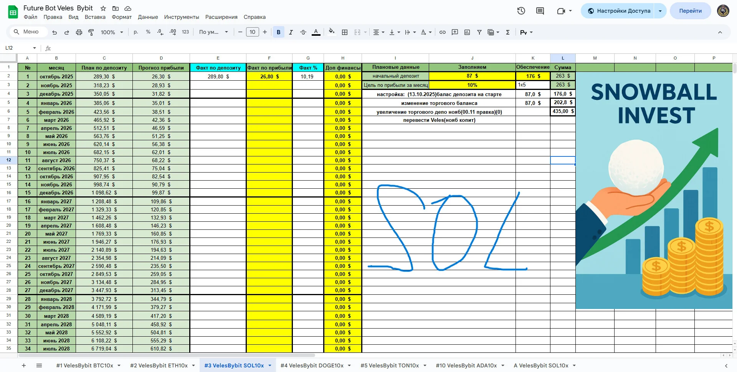Open the Google account avatar
This screenshot has height=372, width=737.
[x=723, y=11]
